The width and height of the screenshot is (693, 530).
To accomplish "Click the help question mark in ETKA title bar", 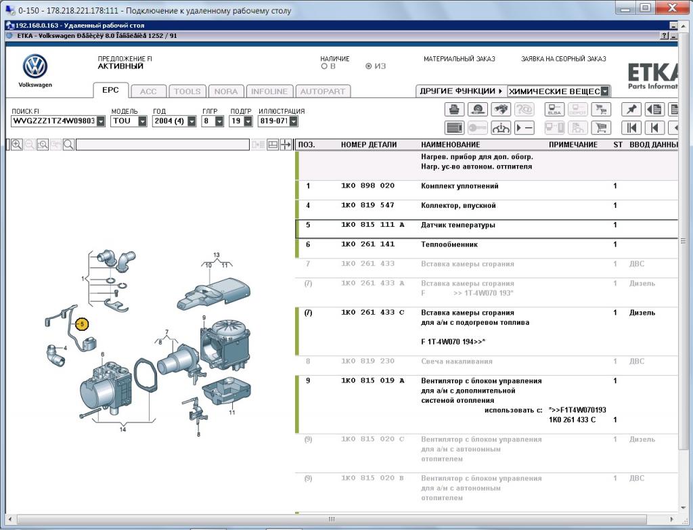I will point(664,36).
